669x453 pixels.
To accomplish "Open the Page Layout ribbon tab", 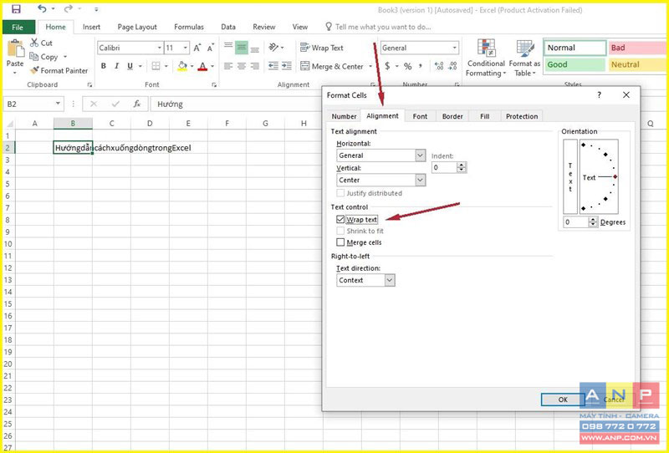I will point(137,27).
